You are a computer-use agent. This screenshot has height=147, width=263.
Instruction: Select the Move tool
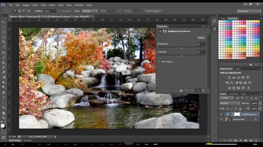[x=3, y=22]
